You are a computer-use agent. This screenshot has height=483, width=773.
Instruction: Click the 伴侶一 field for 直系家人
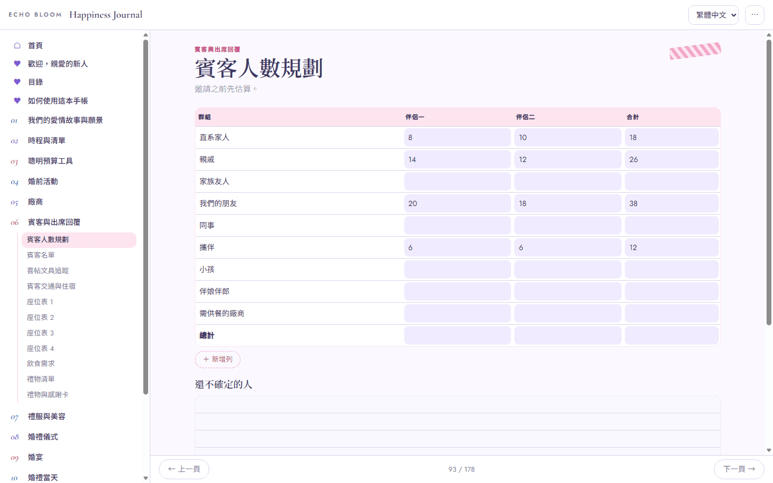click(457, 137)
